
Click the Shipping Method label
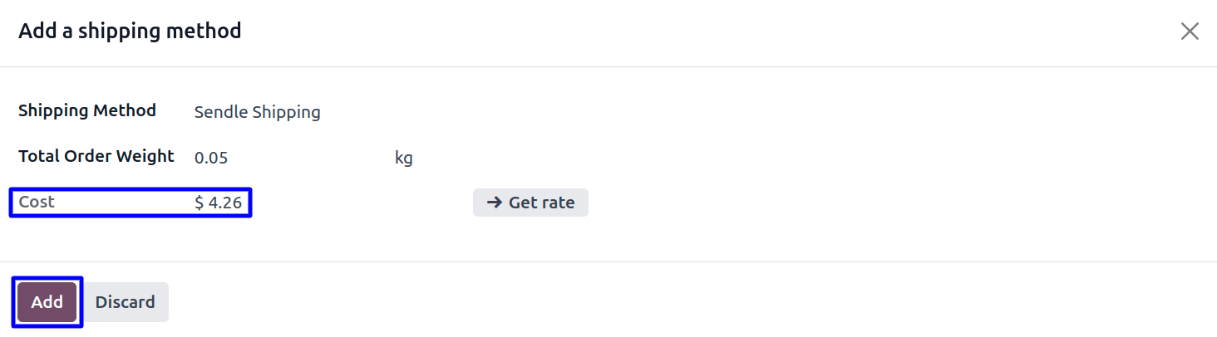pos(87,110)
